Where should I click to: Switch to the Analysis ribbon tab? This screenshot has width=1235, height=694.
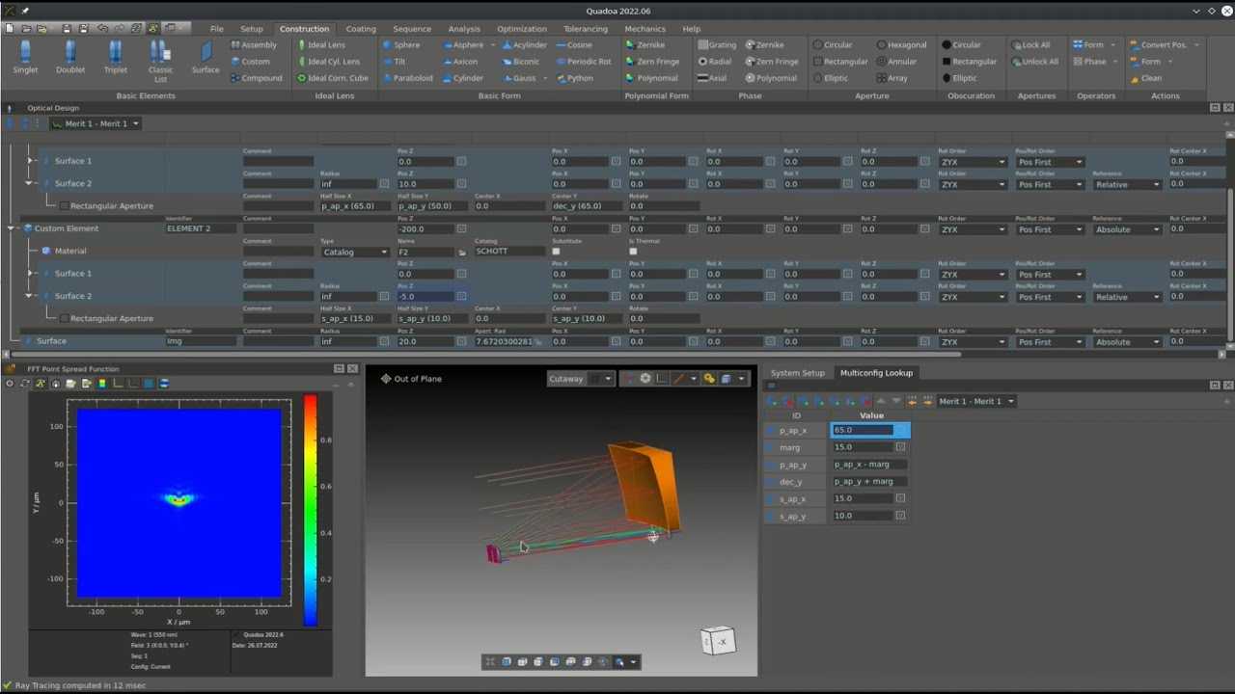(464, 29)
